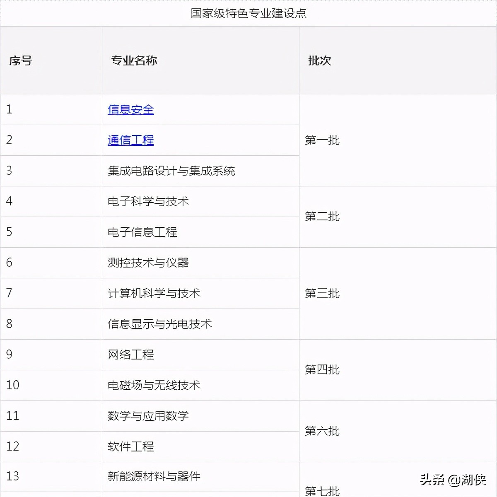Click the 第一批 batch cell
Image resolution: width=497 pixels, height=497 pixels.
[322, 140]
